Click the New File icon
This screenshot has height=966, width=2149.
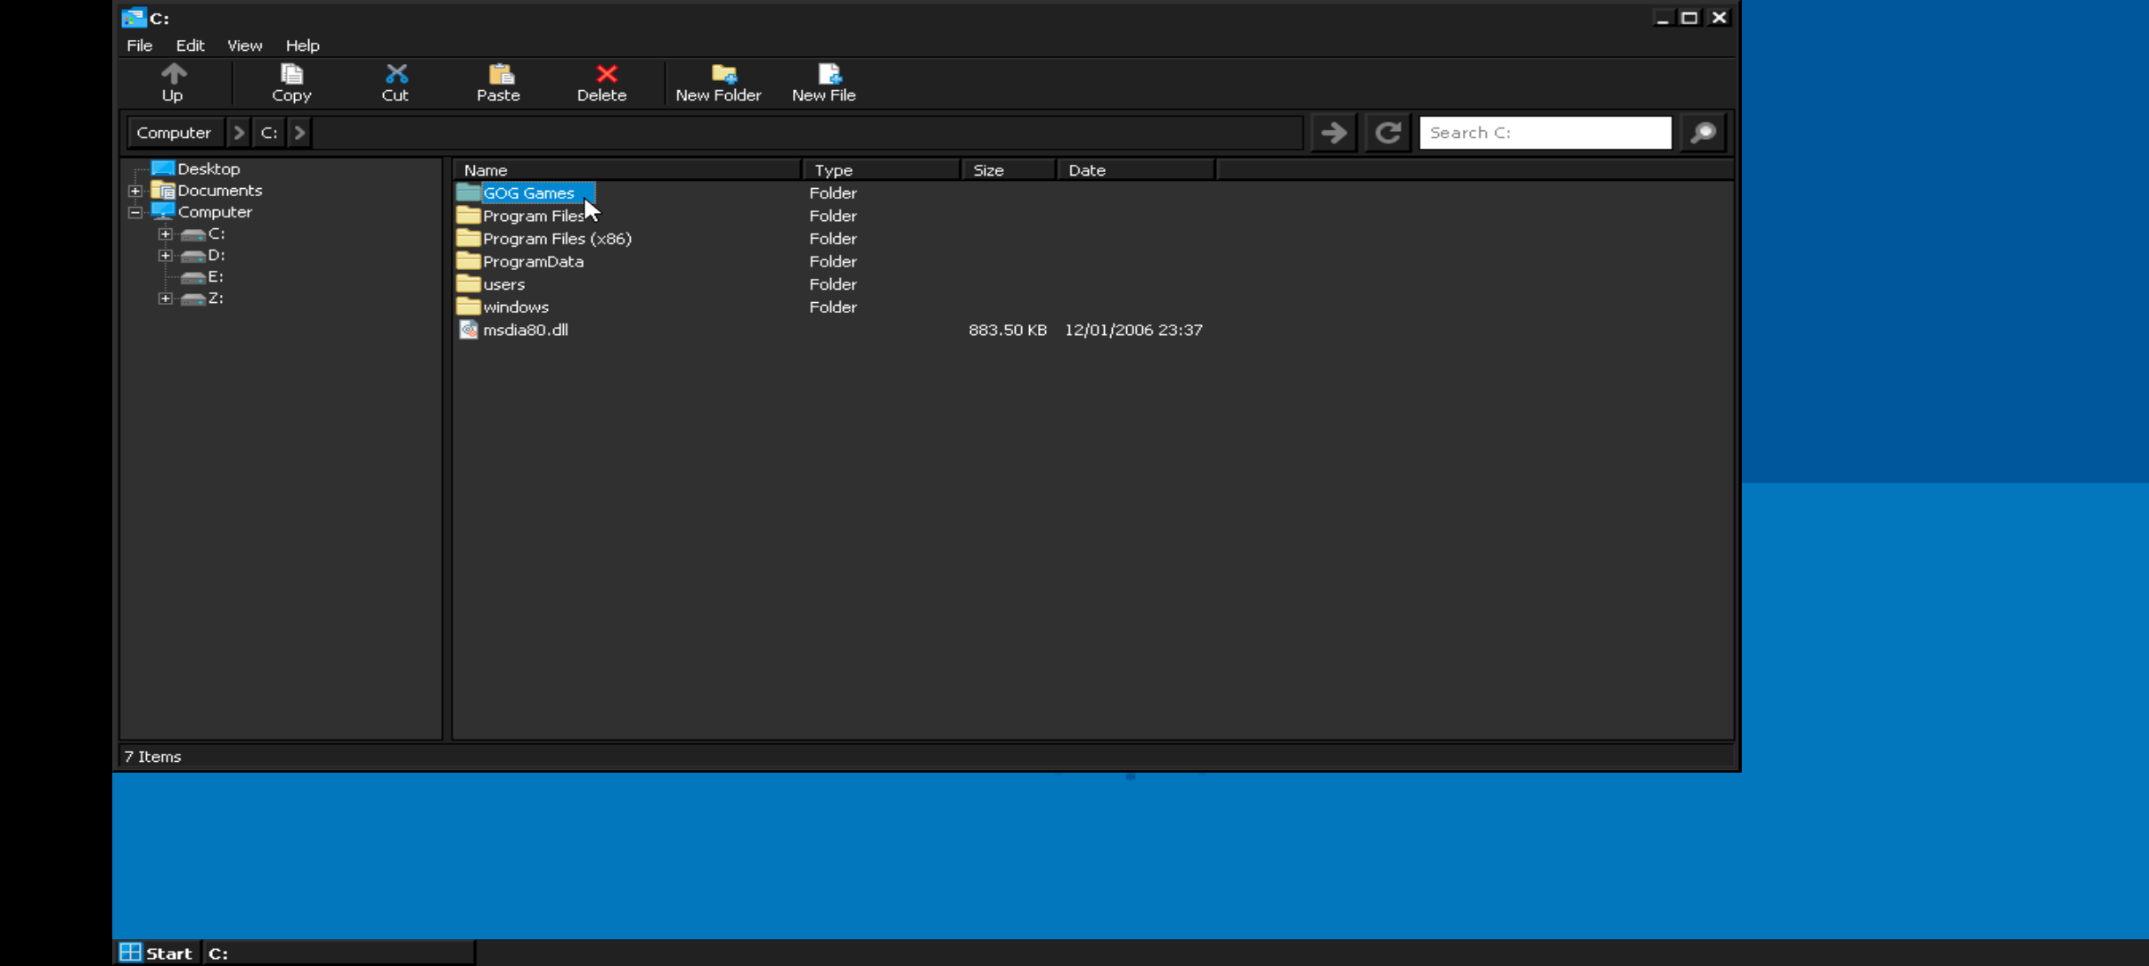828,74
